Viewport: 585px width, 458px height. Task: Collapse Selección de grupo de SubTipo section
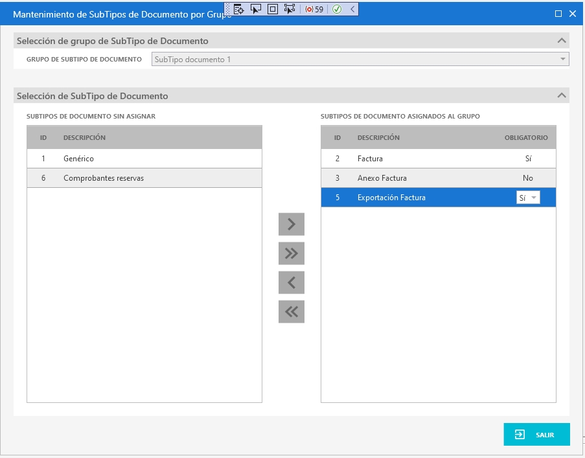tap(562, 41)
